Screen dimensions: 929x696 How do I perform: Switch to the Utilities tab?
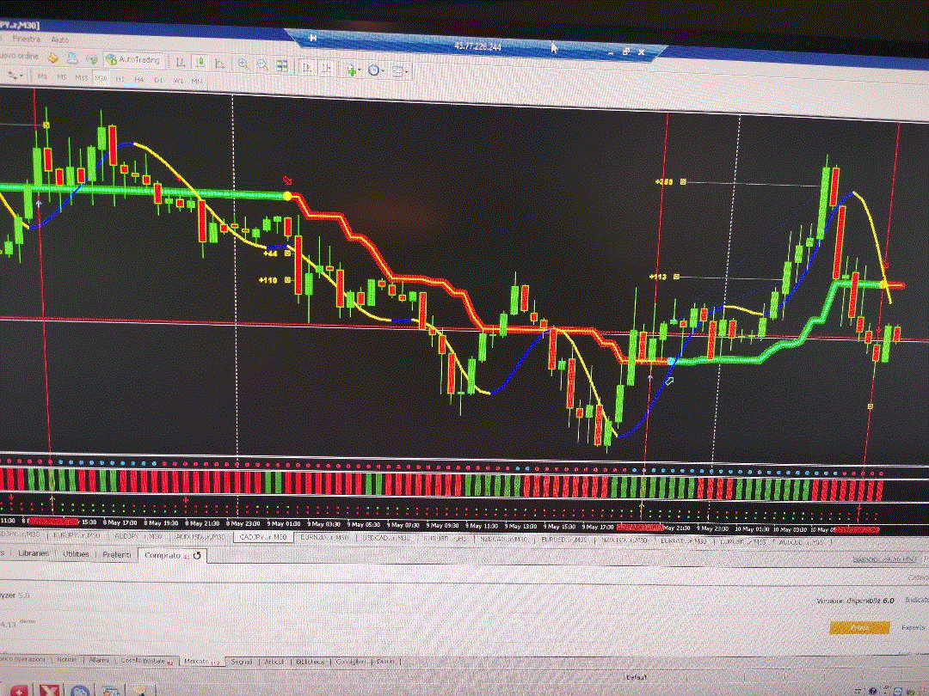76,554
